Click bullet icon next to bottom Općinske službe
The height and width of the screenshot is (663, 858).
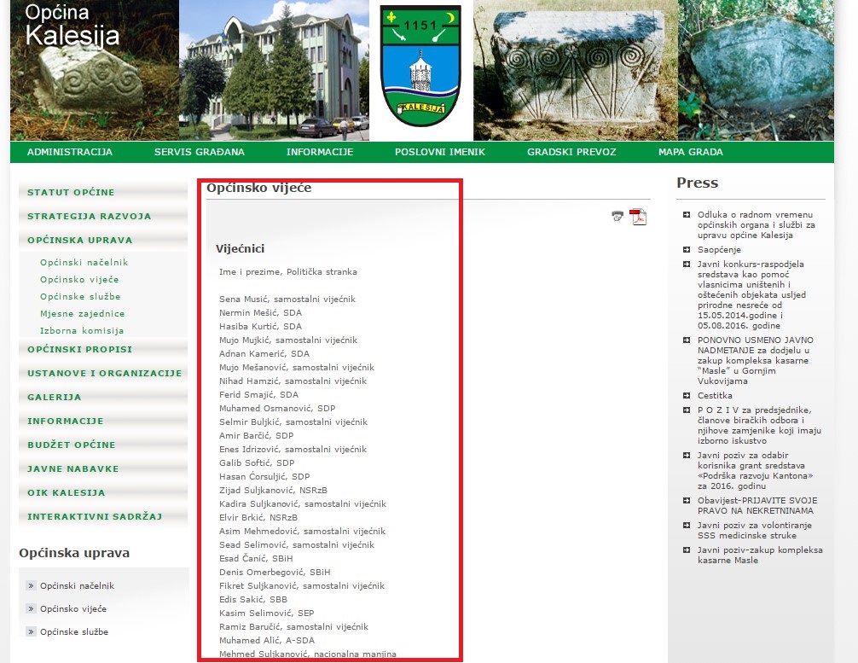click(x=32, y=632)
